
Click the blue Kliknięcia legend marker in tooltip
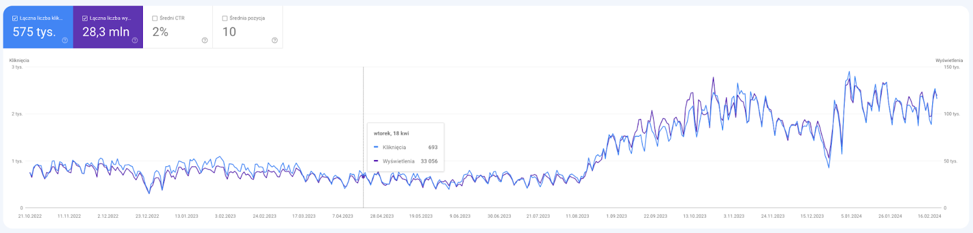(376, 147)
